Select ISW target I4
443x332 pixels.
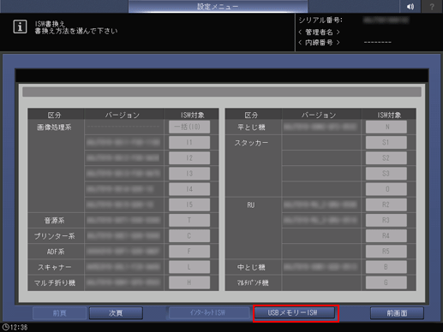point(189,189)
